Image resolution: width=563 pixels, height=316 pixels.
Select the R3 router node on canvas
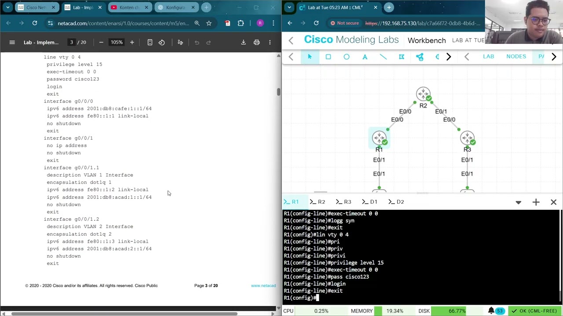coord(467,138)
